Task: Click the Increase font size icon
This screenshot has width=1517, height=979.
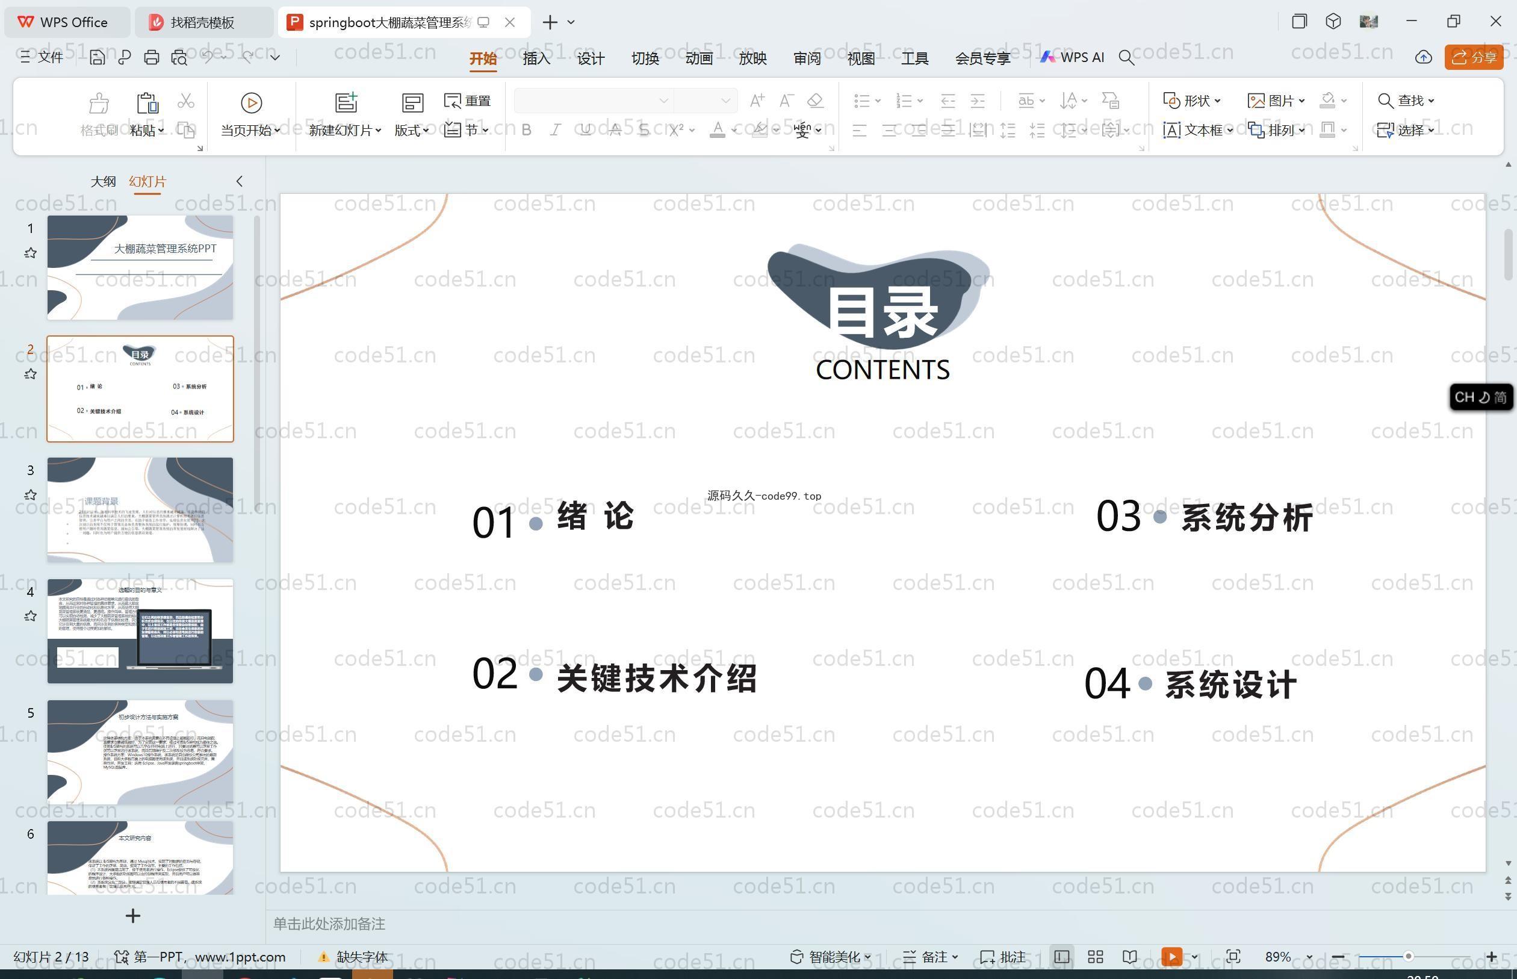Action: click(x=756, y=101)
